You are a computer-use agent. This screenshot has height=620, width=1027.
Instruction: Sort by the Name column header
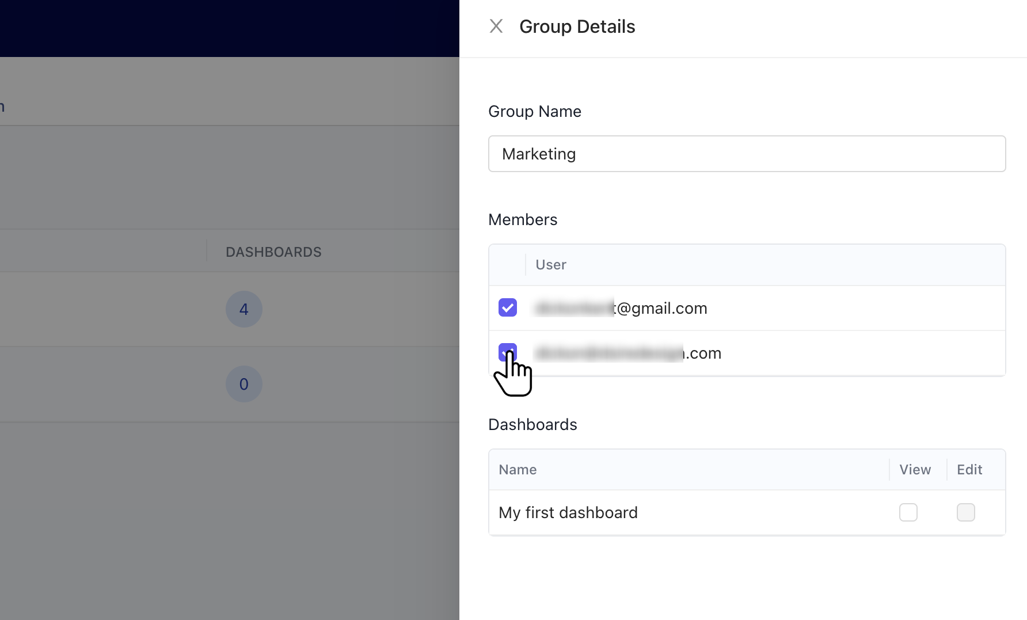(518, 470)
